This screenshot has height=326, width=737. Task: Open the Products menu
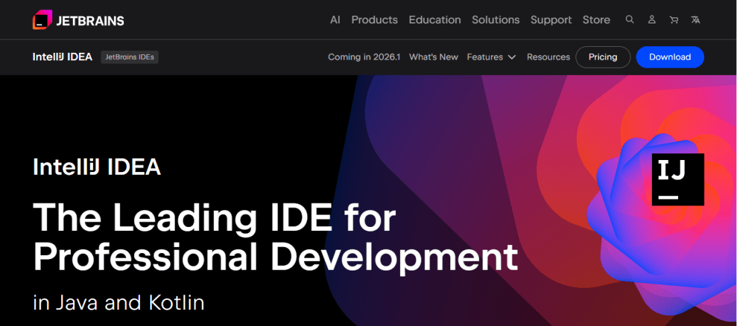[x=375, y=19]
